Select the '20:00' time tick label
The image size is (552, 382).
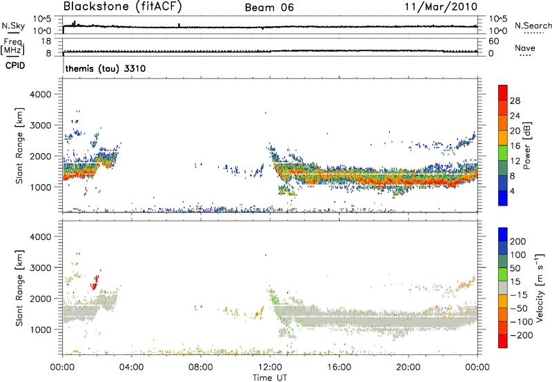tap(408, 368)
